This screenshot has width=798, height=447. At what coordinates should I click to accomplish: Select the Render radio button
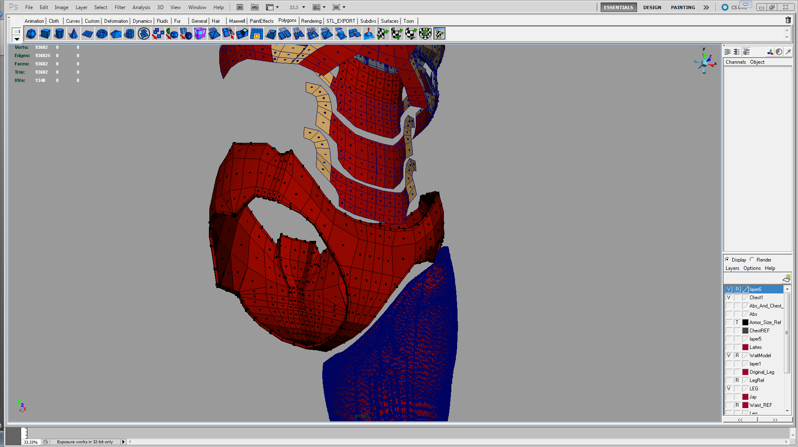point(752,260)
